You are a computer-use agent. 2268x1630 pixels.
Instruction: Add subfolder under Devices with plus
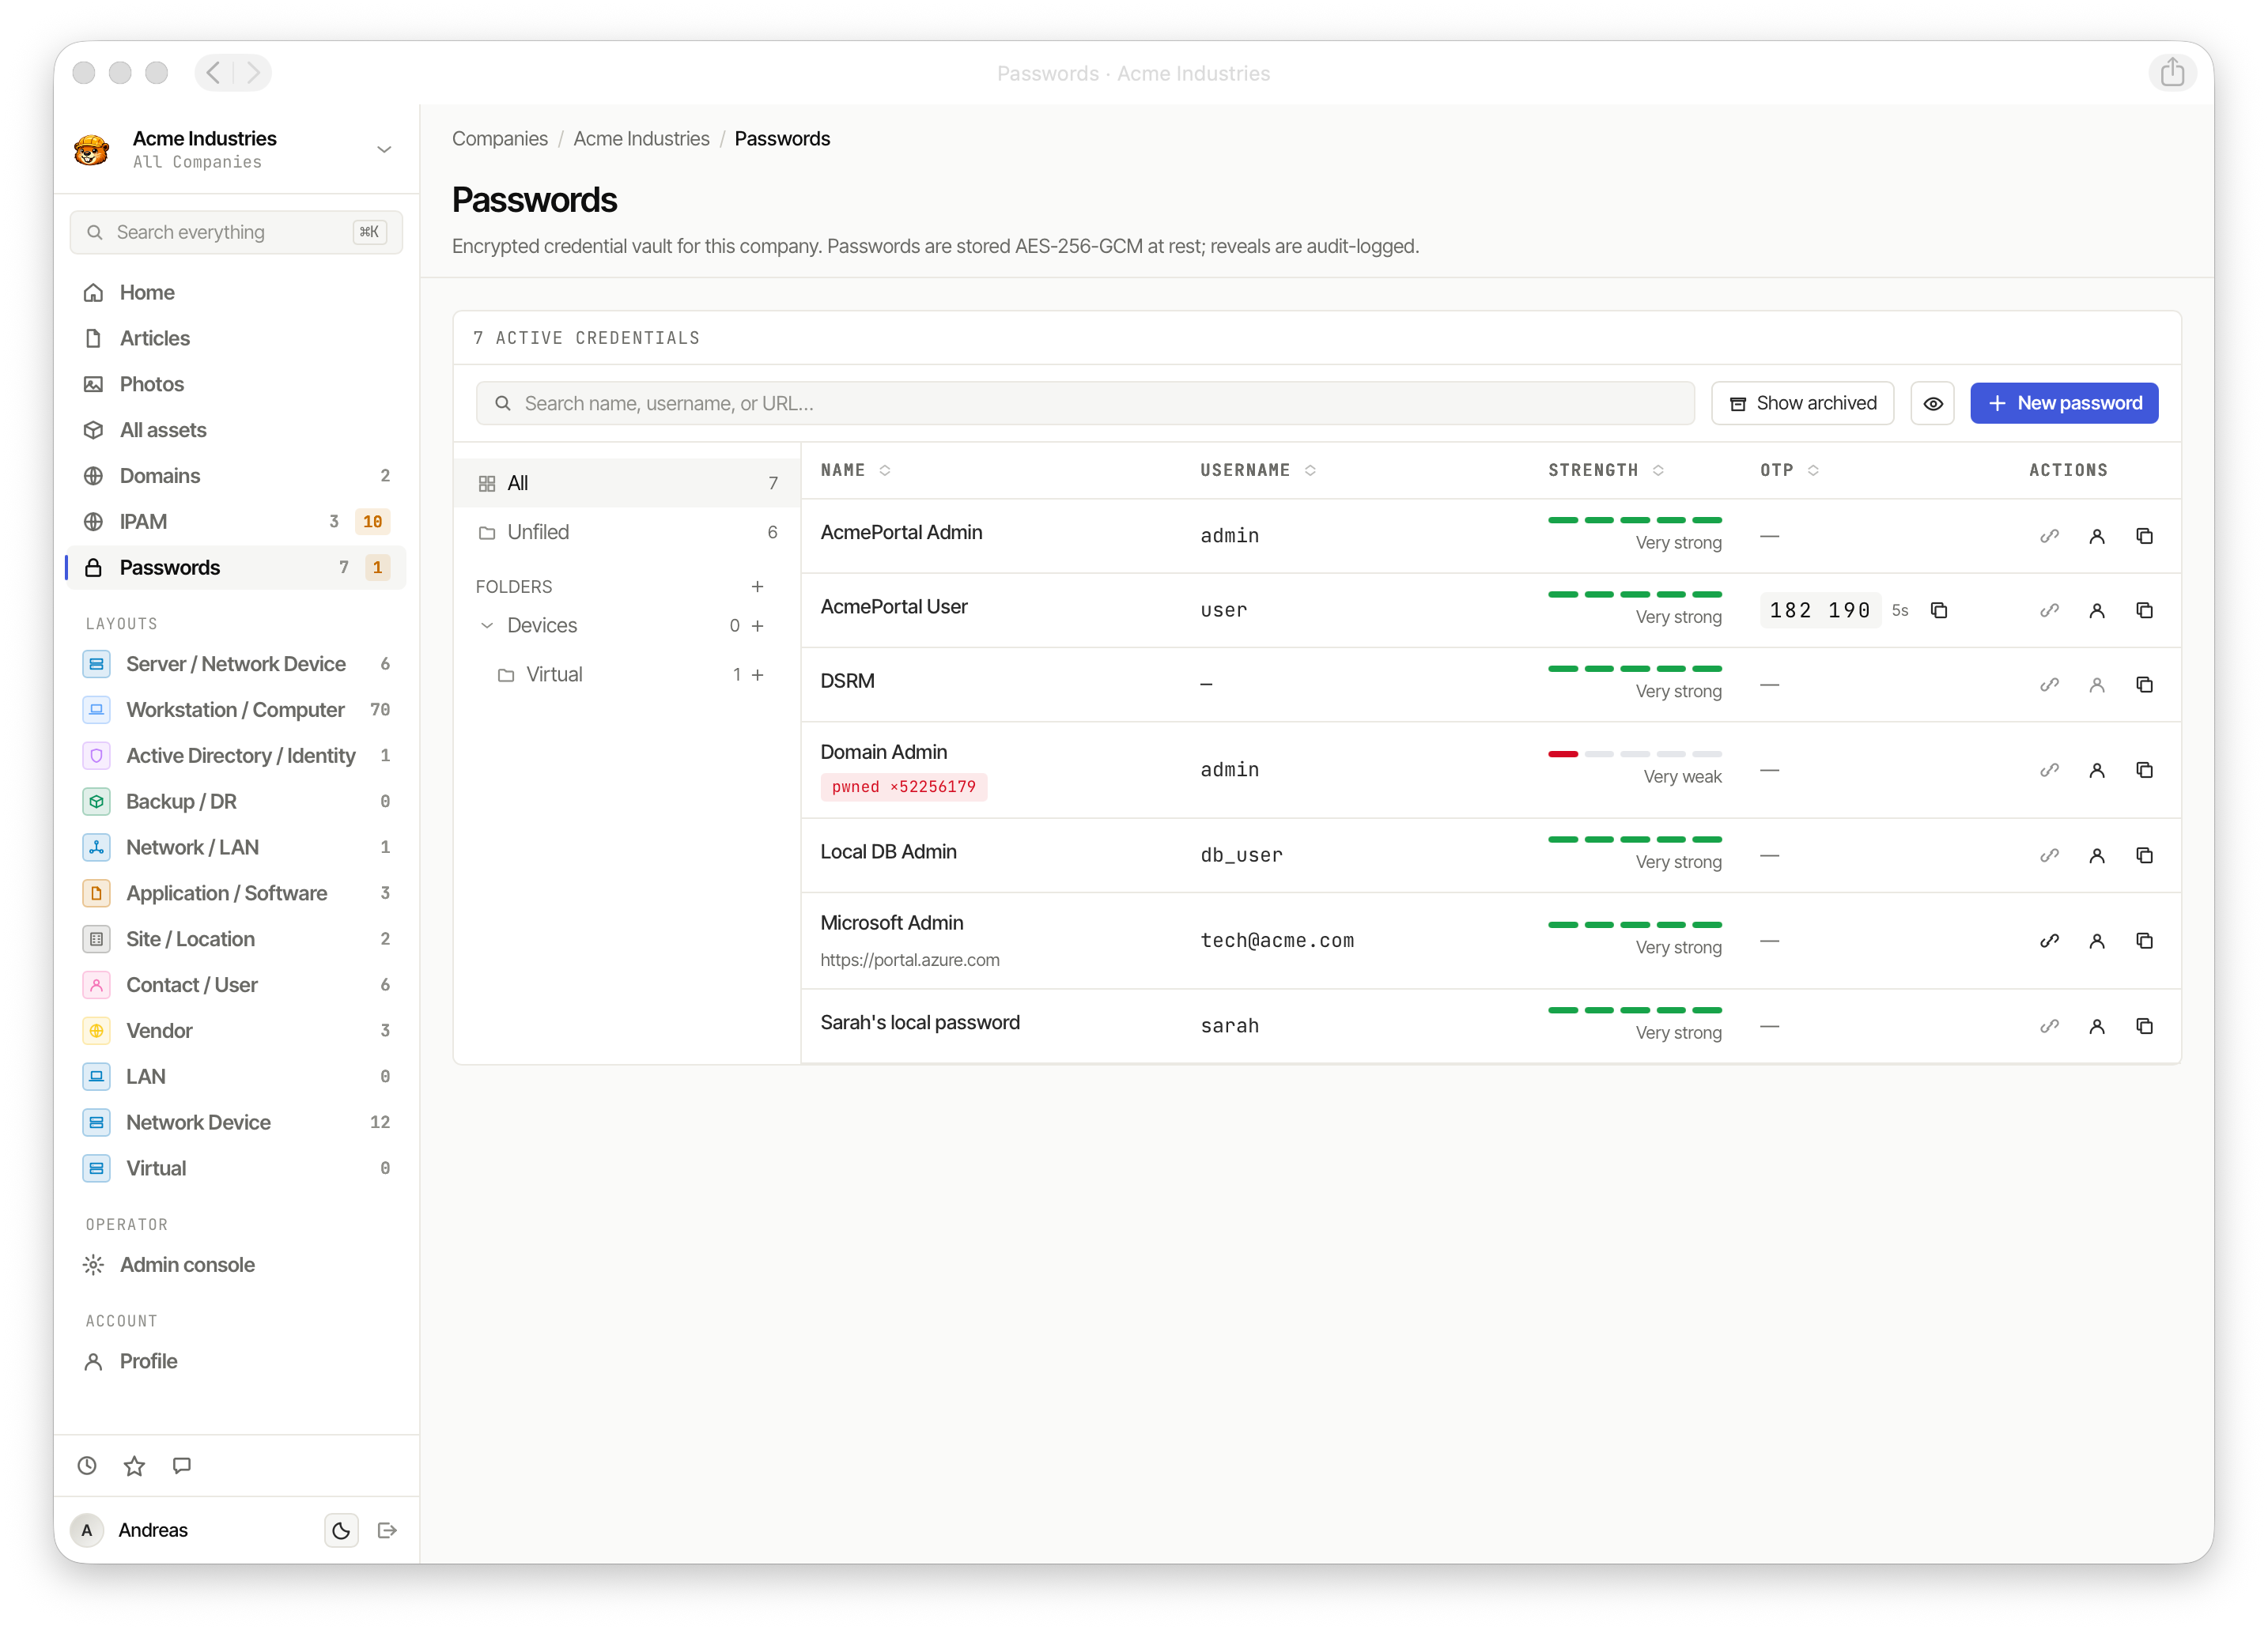[x=757, y=625]
